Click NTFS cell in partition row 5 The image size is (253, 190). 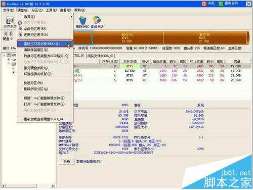pos(130,80)
